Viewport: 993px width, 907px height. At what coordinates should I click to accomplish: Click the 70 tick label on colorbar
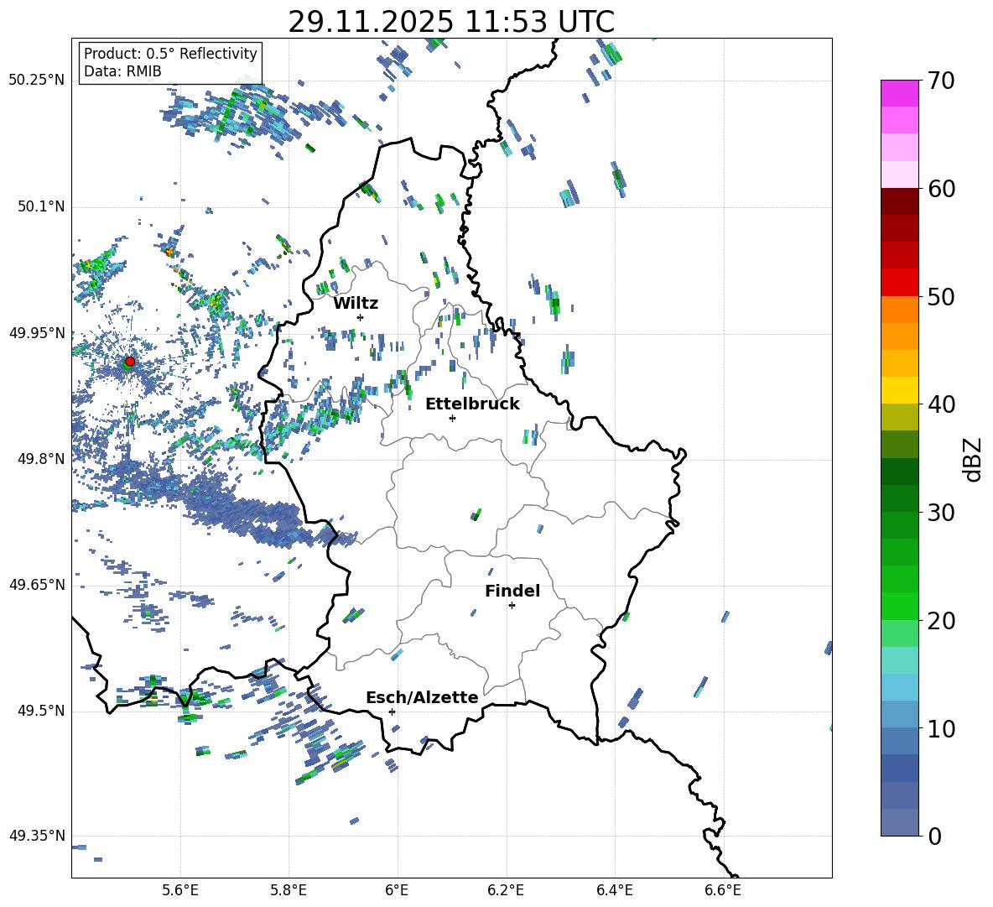point(944,81)
